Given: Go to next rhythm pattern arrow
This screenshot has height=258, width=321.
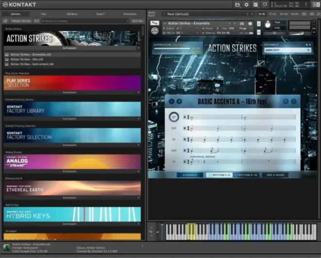Looking at the screenshot, I should tap(179, 101).
